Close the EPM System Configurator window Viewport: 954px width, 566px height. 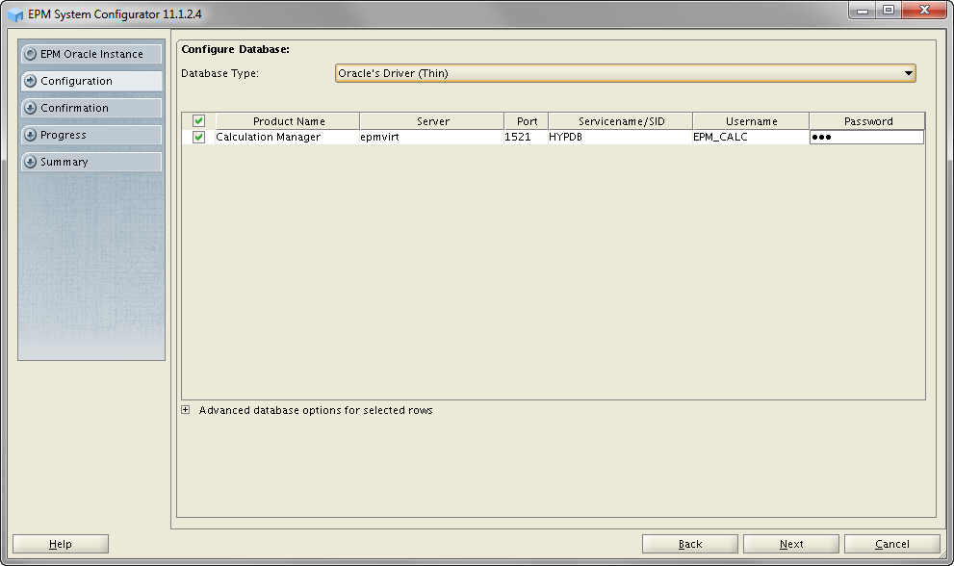coord(924,11)
